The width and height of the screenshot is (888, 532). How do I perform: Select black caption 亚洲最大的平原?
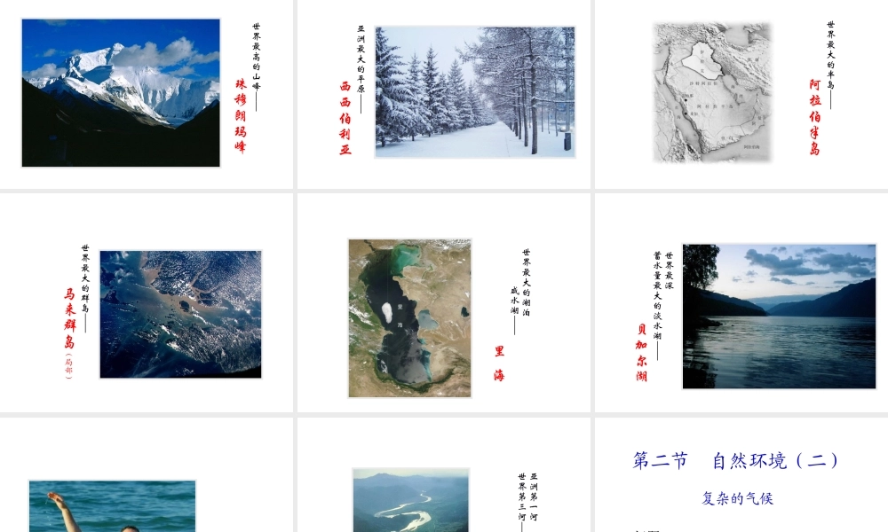pos(361,59)
